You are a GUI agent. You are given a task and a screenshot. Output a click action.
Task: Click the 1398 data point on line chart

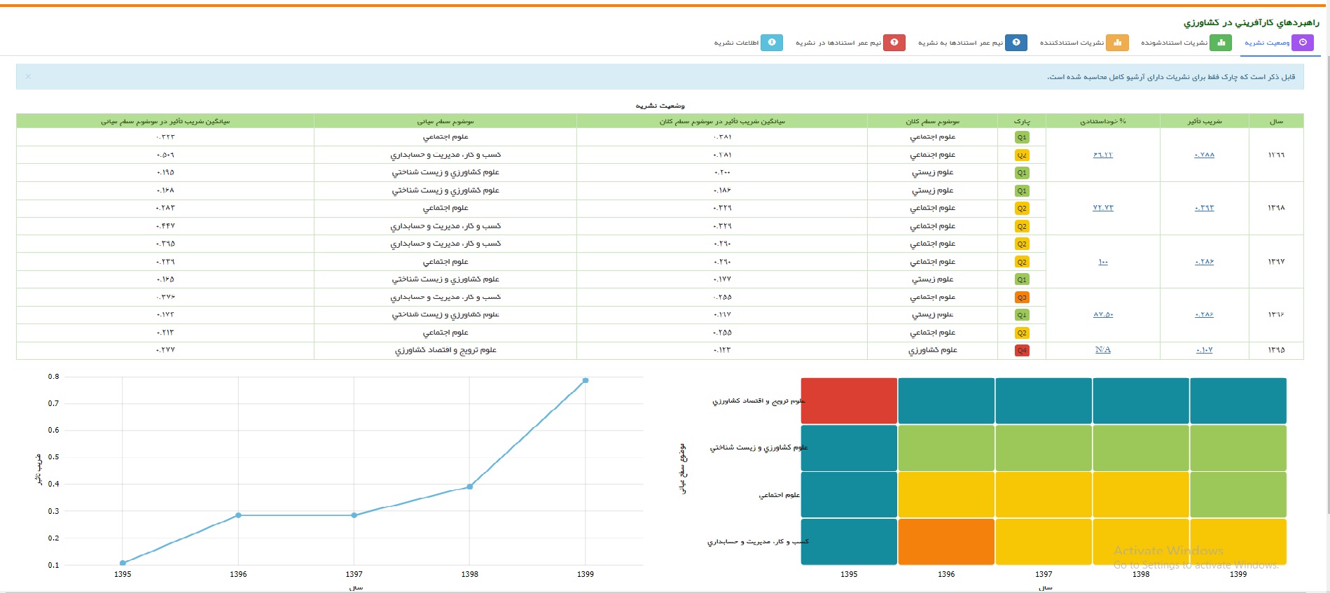pos(470,487)
